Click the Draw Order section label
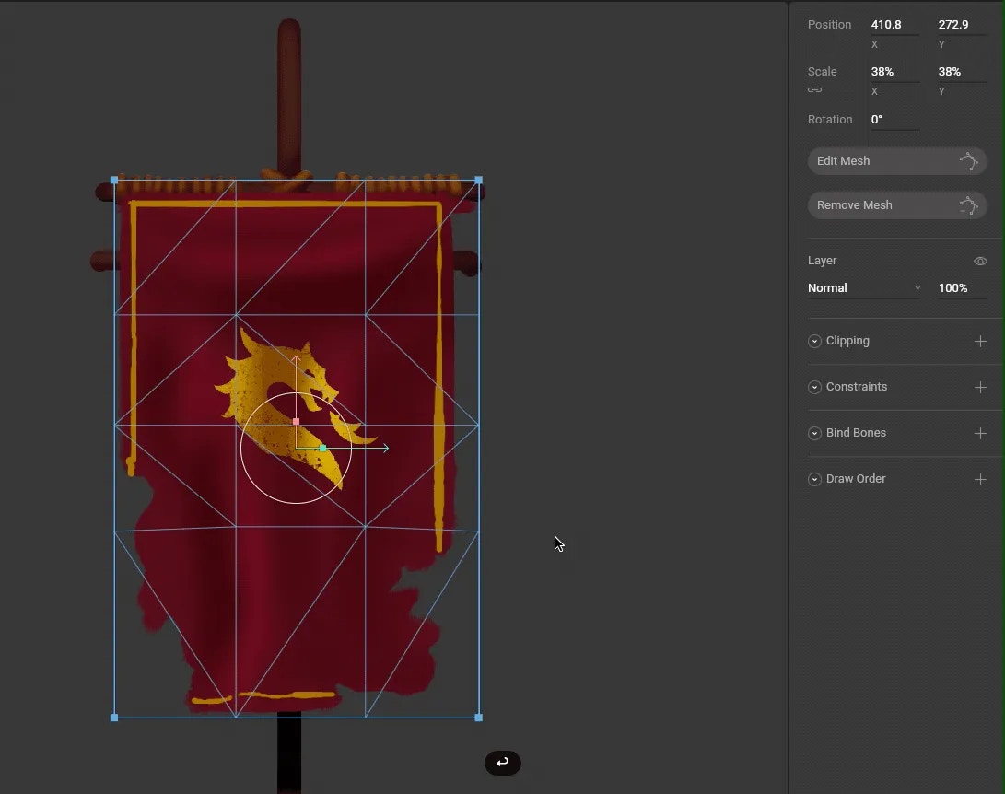Viewport: 1005px width, 794px height. (x=856, y=479)
